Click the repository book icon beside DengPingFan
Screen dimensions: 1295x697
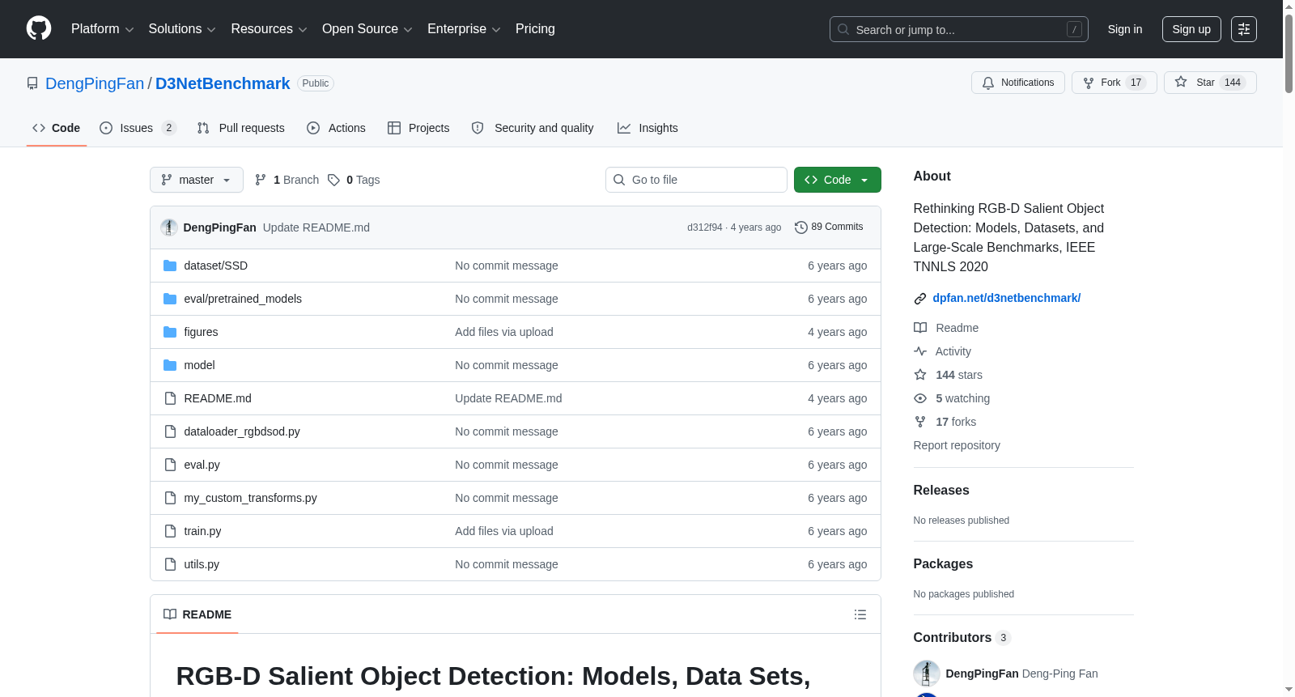click(32, 83)
